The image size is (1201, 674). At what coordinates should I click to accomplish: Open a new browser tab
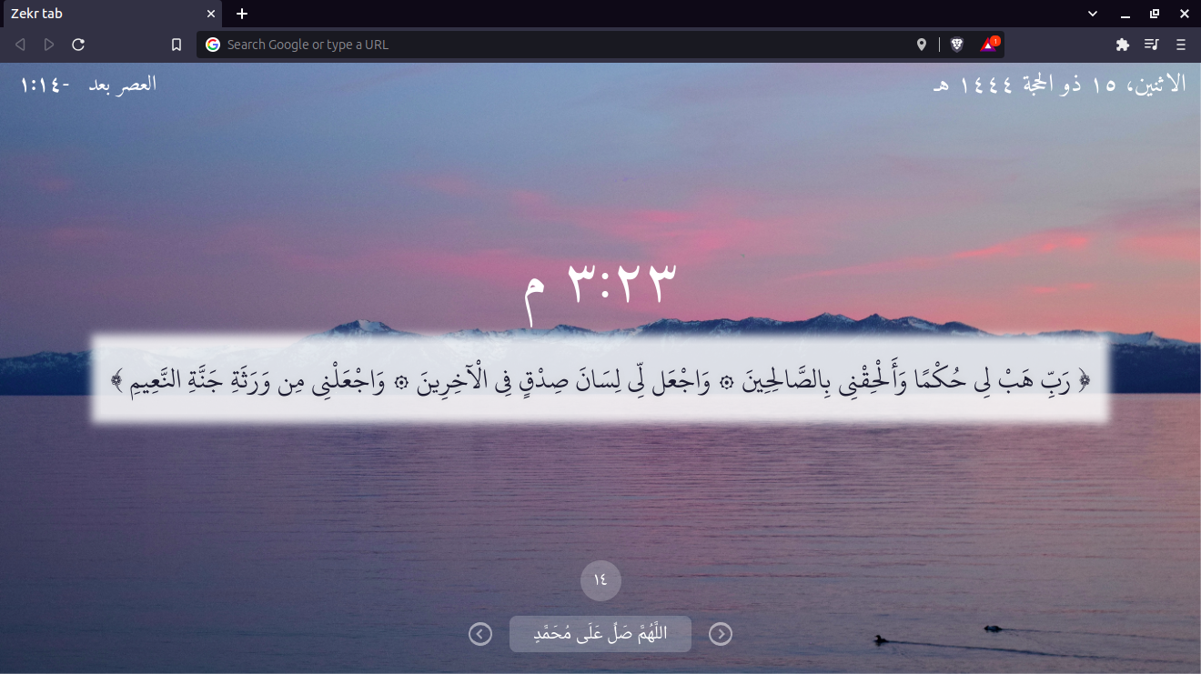click(241, 14)
